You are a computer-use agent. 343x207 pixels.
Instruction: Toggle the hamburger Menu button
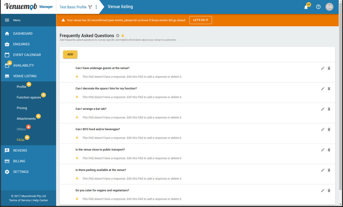click(7, 20)
